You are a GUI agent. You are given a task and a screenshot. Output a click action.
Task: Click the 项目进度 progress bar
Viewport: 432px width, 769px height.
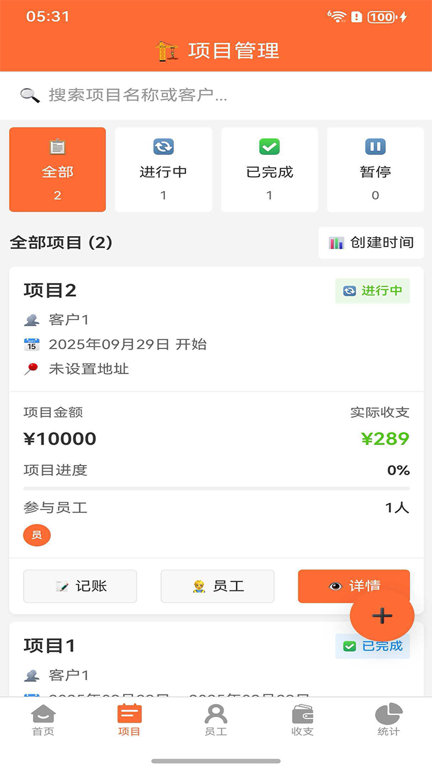[x=217, y=488]
